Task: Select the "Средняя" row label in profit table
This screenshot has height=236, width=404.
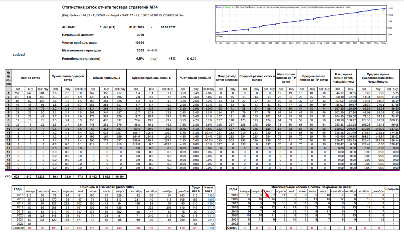Action: pyautogui.click(x=18, y=228)
